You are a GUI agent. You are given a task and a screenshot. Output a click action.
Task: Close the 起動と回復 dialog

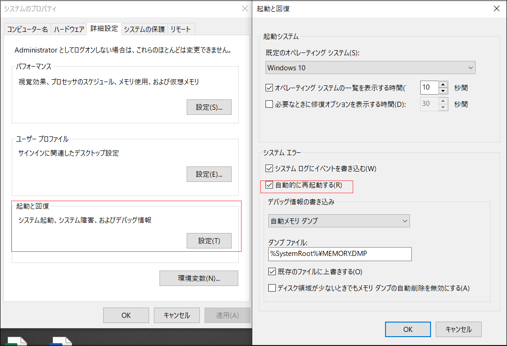[497, 9]
